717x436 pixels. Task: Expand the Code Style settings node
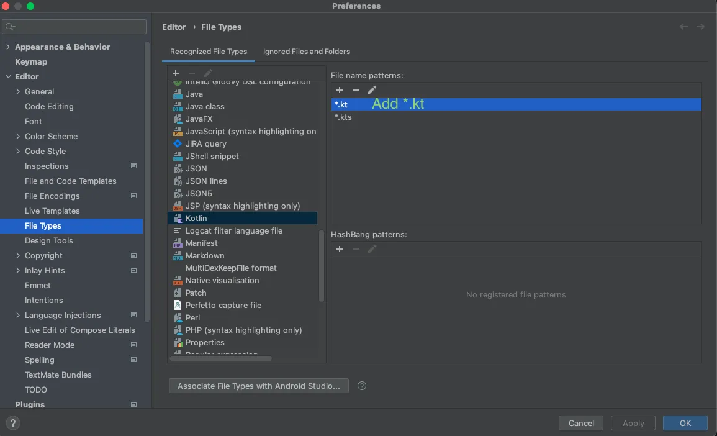tap(18, 152)
